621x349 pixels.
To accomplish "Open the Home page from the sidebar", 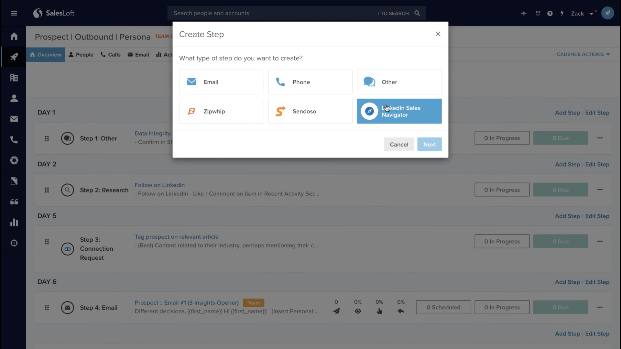I will click(x=14, y=36).
